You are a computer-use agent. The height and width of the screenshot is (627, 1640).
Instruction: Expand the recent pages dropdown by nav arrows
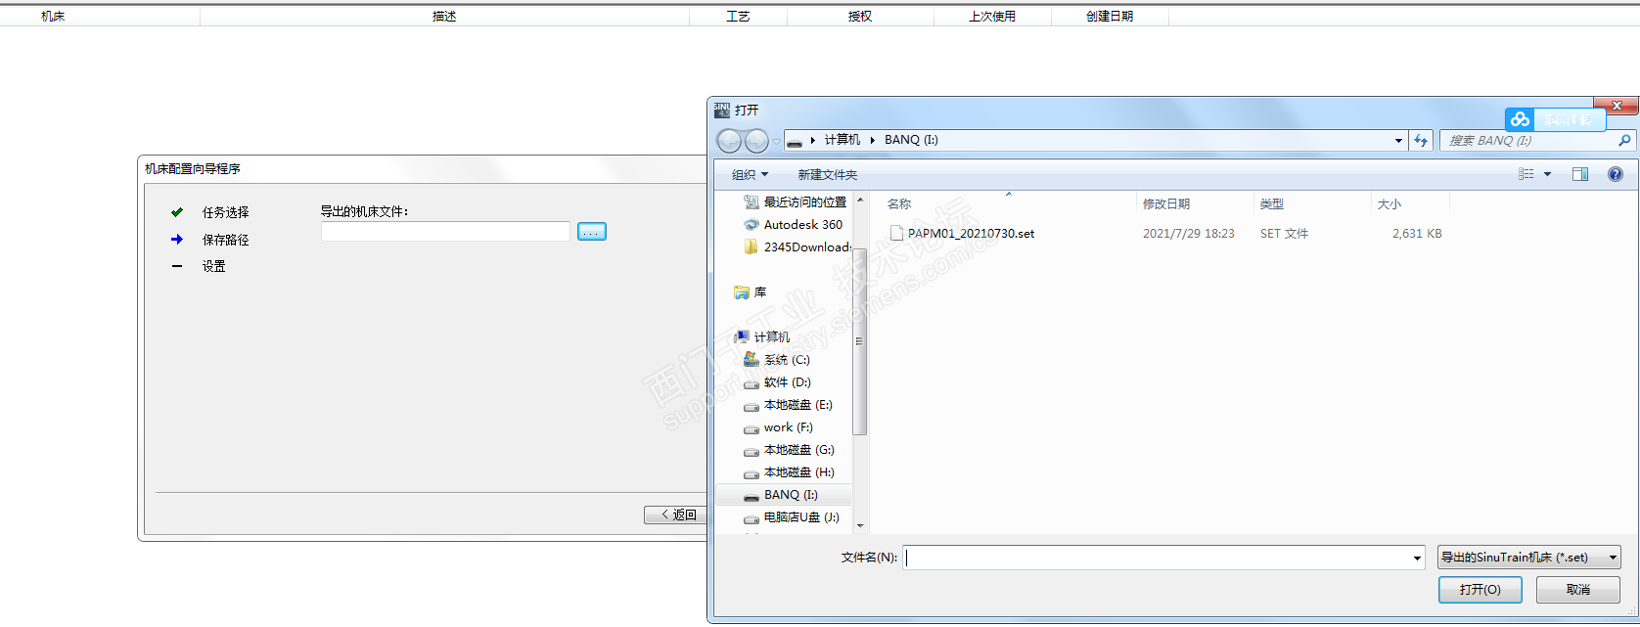click(x=777, y=142)
